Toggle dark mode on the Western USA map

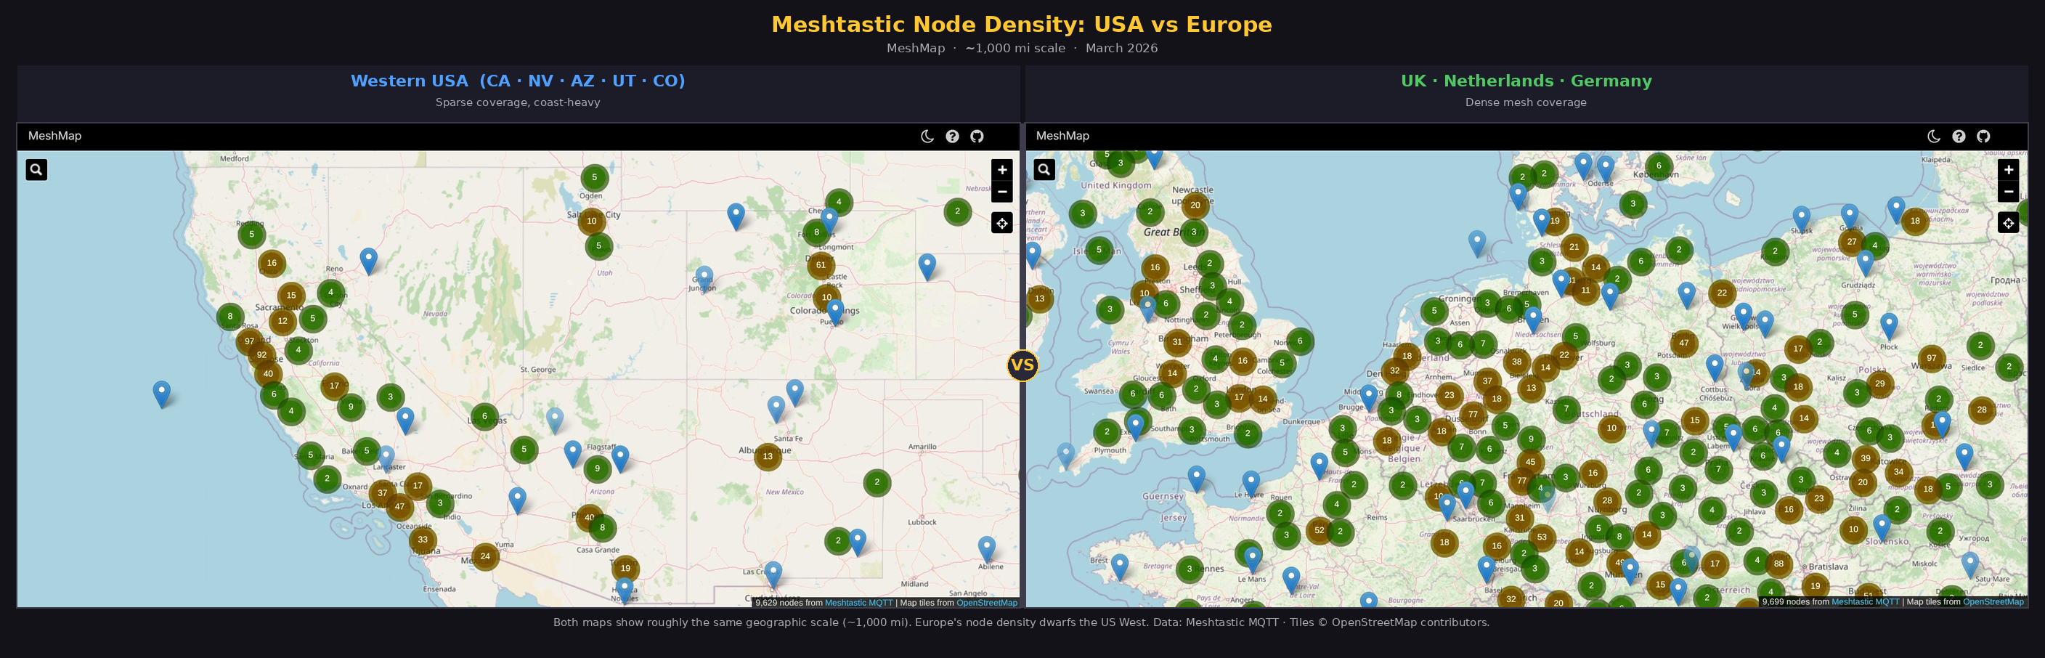point(927,136)
